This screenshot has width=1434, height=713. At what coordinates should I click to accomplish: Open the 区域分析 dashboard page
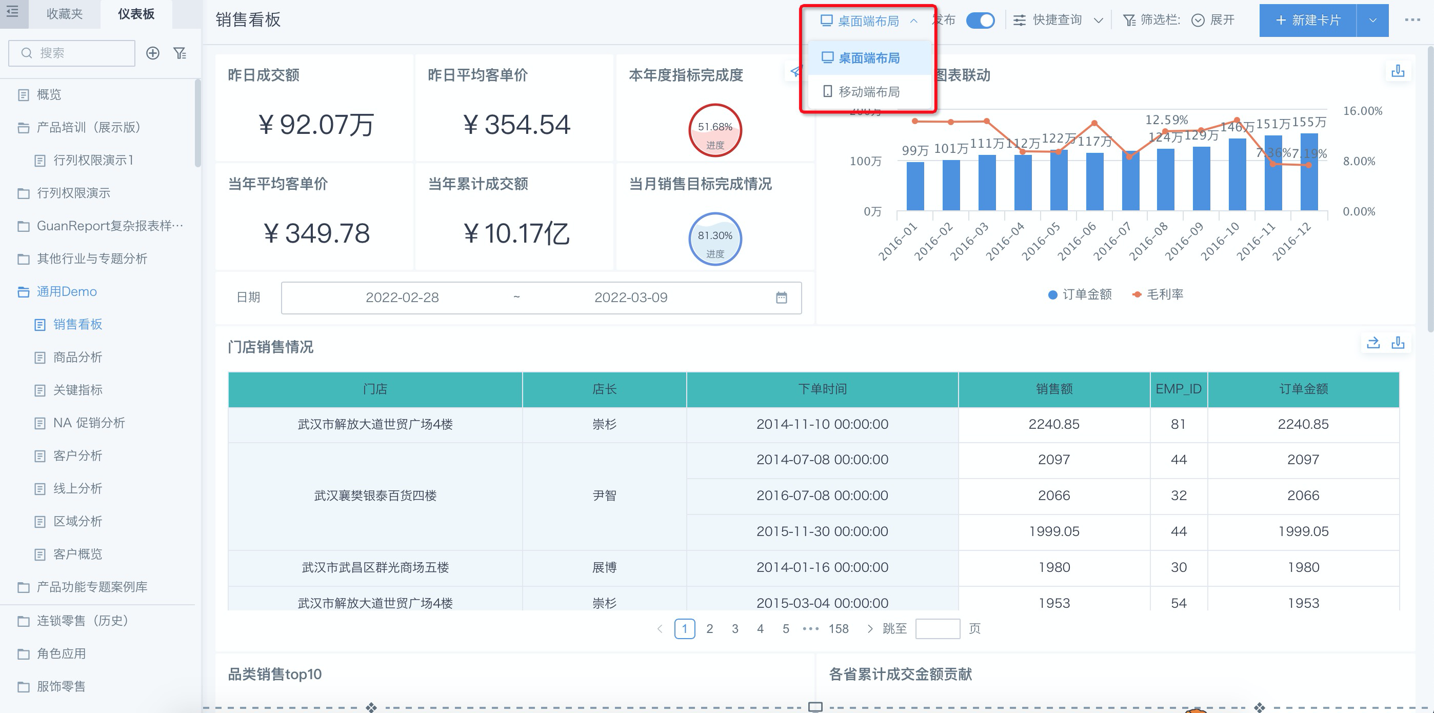click(77, 522)
